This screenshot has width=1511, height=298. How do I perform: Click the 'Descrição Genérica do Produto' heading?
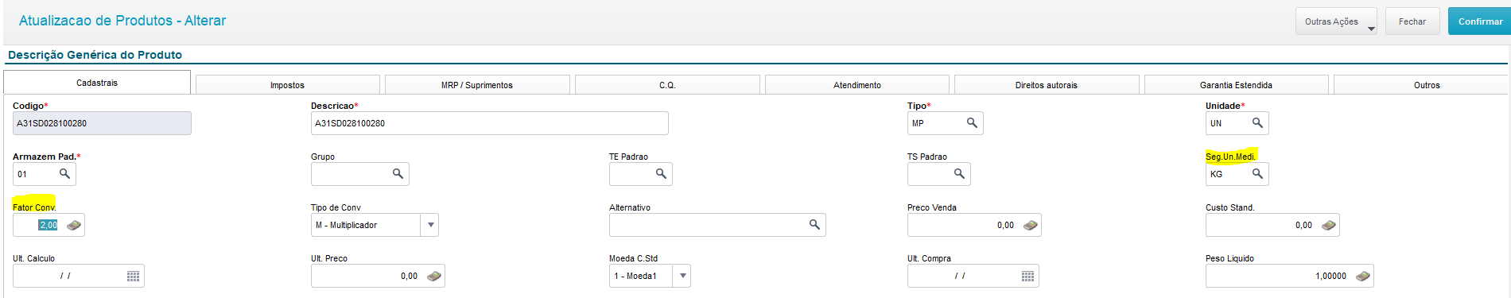coord(95,55)
